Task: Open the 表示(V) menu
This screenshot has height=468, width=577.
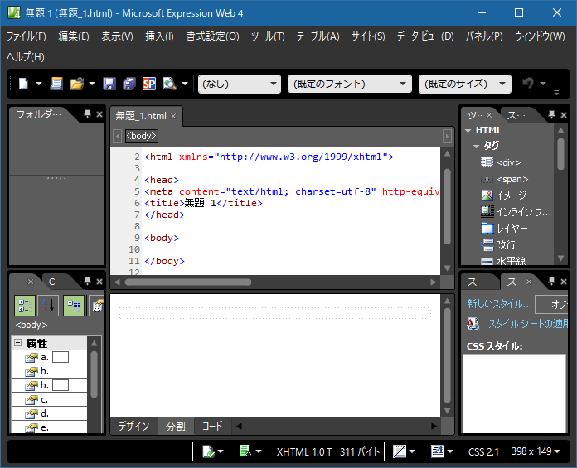Action: pos(117,36)
